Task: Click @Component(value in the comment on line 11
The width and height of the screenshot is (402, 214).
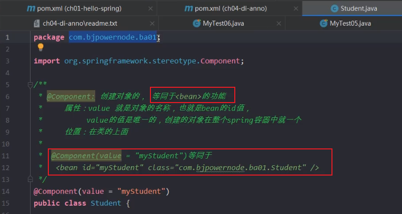Action: click(86, 156)
